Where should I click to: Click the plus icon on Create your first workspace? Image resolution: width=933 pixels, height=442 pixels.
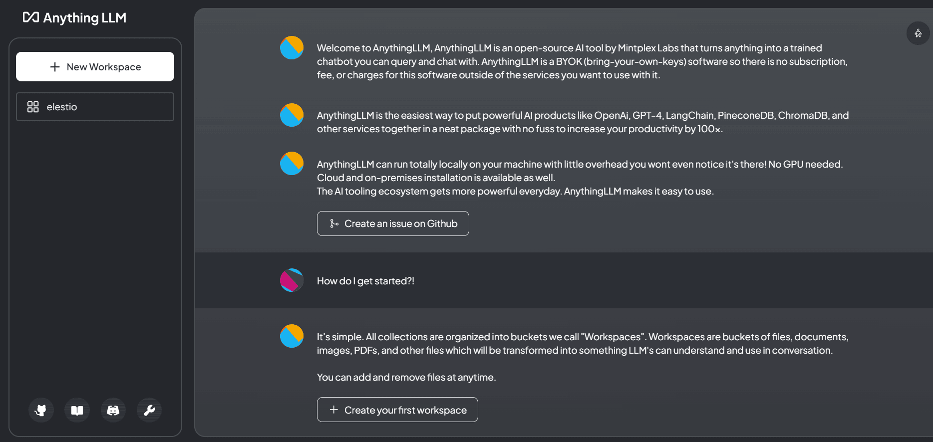click(x=334, y=410)
